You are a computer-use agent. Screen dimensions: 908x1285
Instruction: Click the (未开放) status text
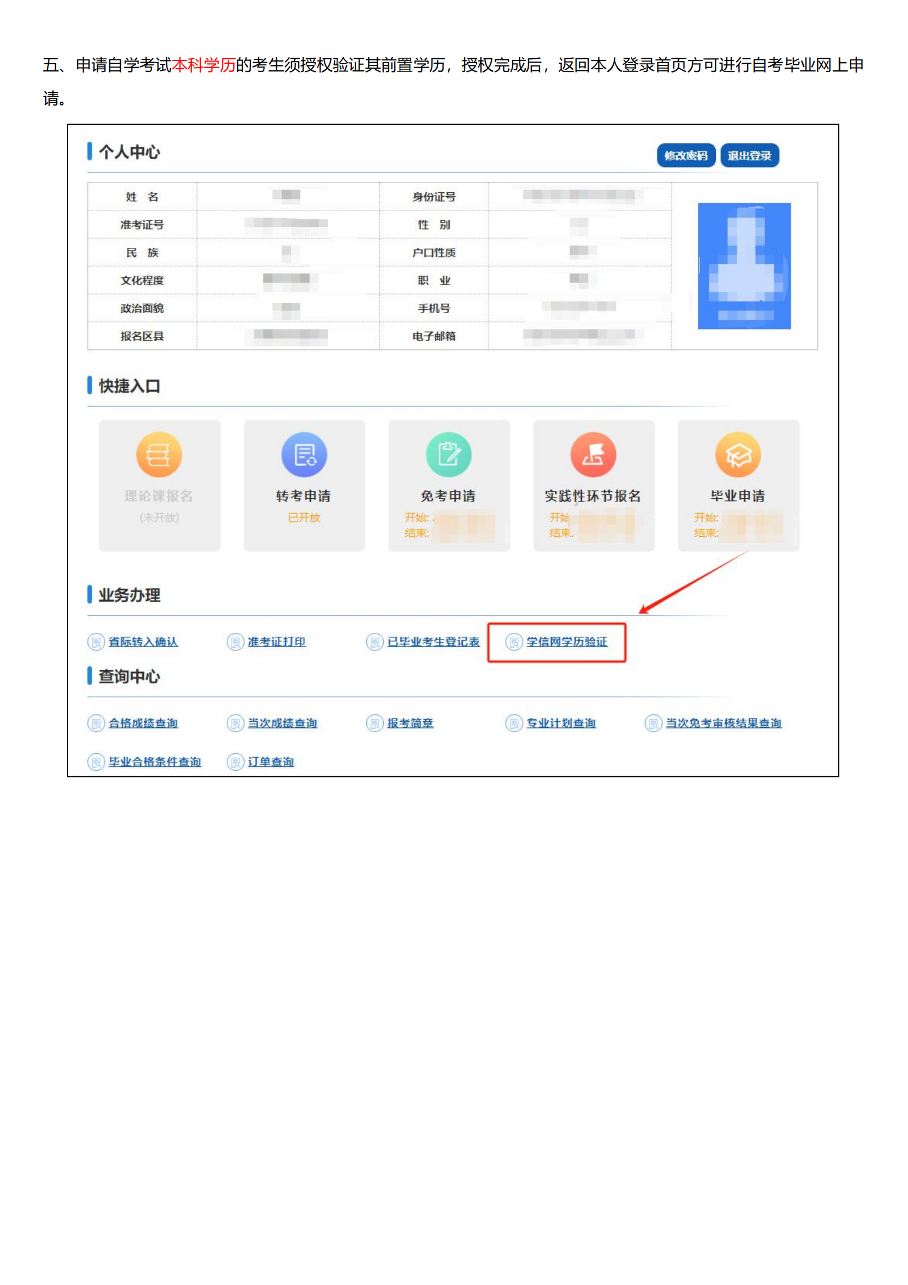159,518
